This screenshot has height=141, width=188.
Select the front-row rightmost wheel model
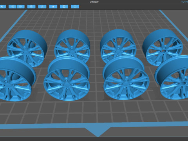[172, 77]
